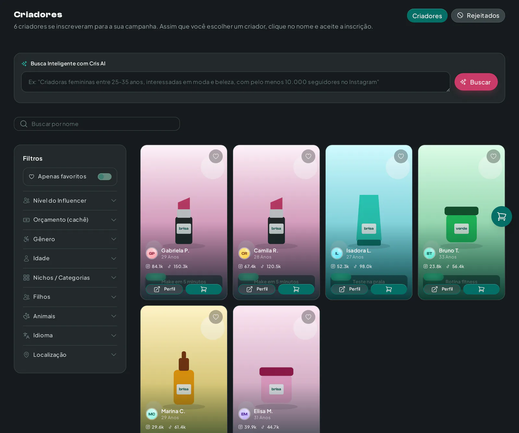The image size is (519, 433).
Task: Select the Marina C. product thumbnail
Action: point(184,377)
